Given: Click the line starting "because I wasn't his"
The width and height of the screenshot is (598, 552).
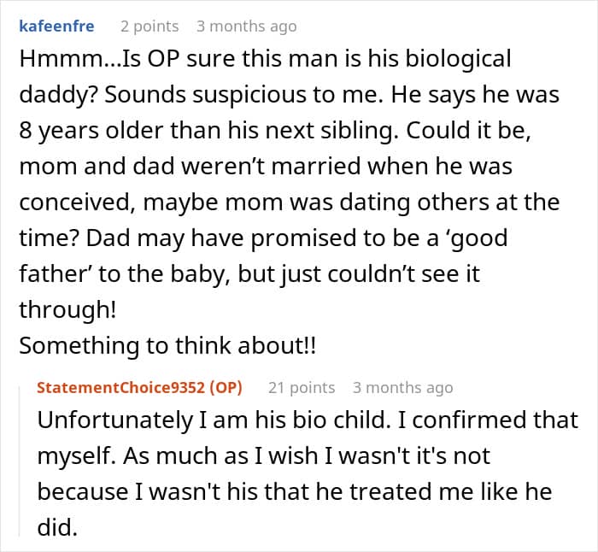Looking at the screenshot, I should pyautogui.click(x=295, y=491).
